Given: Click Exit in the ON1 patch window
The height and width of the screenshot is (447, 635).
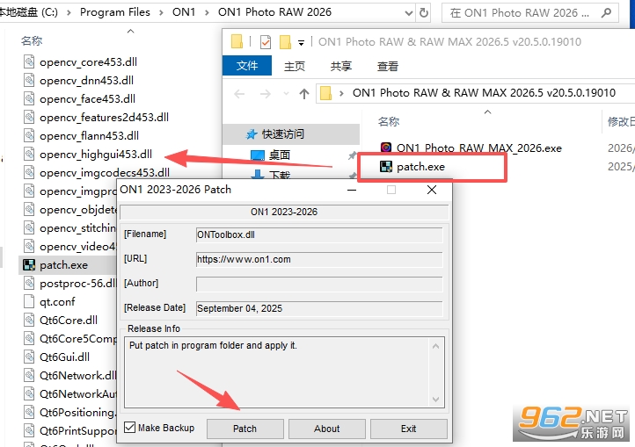Looking at the screenshot, I should coord(409,429).
